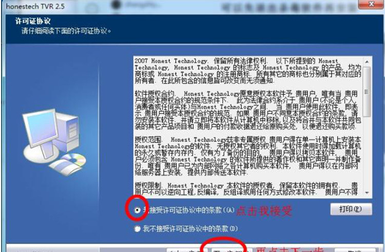Click the license text scrollbar up arrow
Image resolution: width=385 pixels, height=252 pixels.
pyautogui.click(x=367, y=62)
